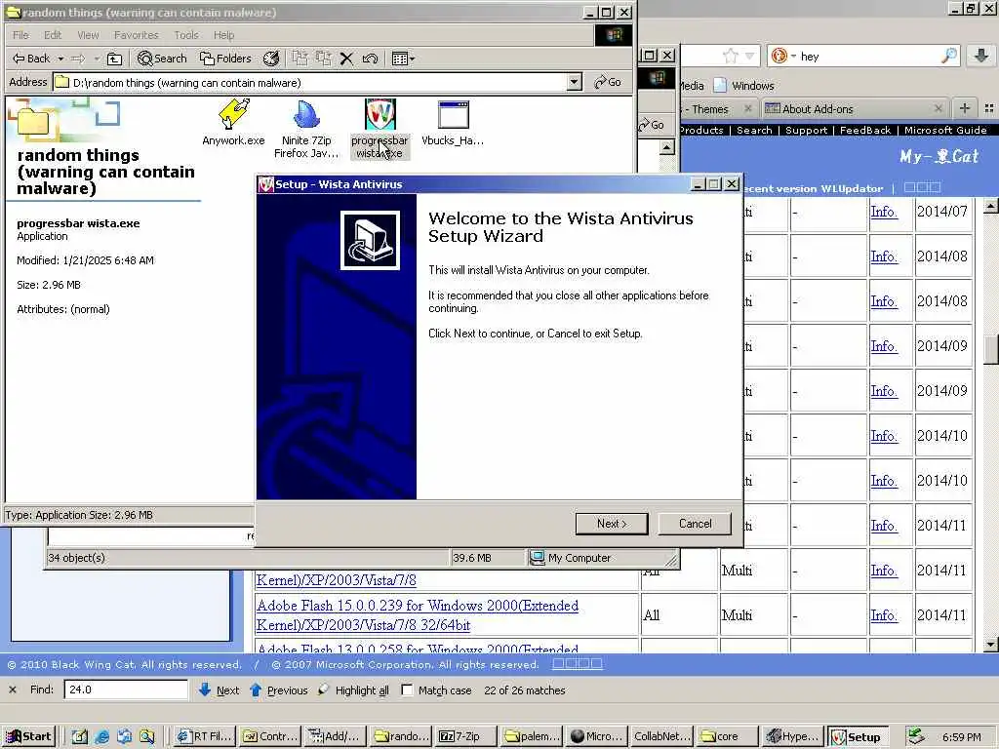Open View menu in Explorer window
The height and width of the screenshot is (749, 999).
tap(88, 35)
